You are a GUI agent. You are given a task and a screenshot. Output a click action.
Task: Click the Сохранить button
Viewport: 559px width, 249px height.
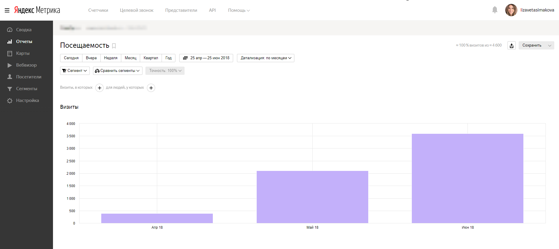(532, 45)
